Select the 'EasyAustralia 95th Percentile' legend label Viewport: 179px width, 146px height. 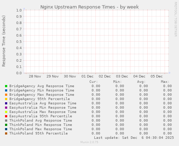(x=41, y=116)
